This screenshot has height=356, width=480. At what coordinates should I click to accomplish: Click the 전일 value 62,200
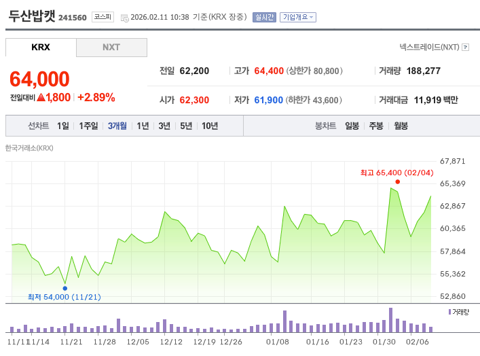(x=194, y=71)
